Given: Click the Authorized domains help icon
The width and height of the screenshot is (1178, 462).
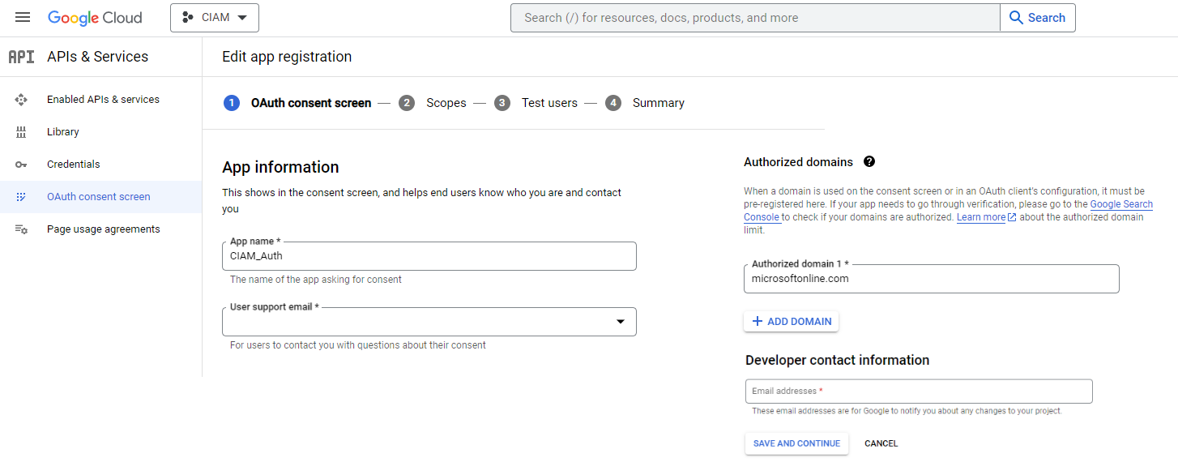Looking at the screenshot, I should [x=869, y=162].
